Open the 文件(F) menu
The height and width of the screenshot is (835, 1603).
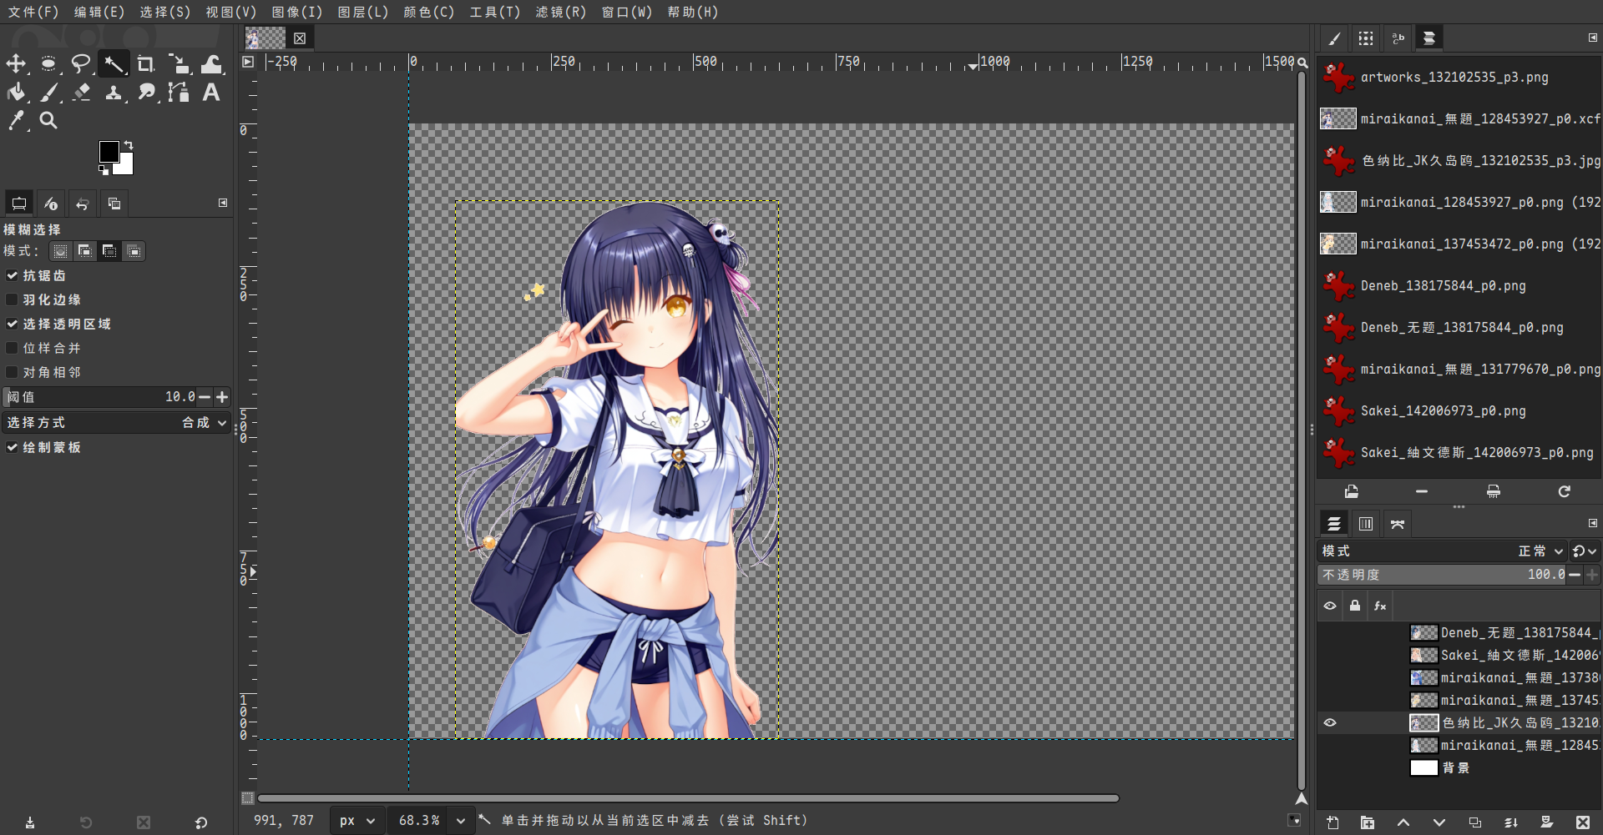[33, 12]
